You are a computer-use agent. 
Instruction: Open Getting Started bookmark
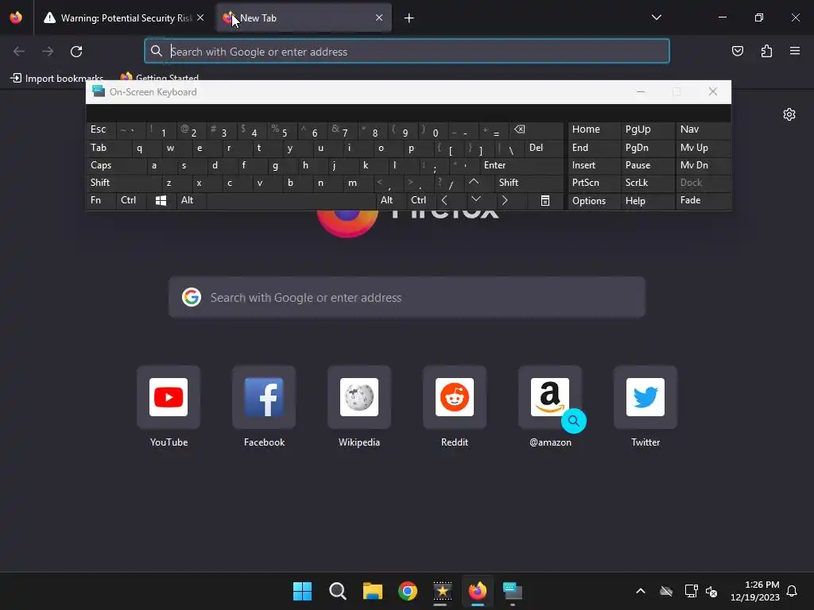click(x=160, y=79)
